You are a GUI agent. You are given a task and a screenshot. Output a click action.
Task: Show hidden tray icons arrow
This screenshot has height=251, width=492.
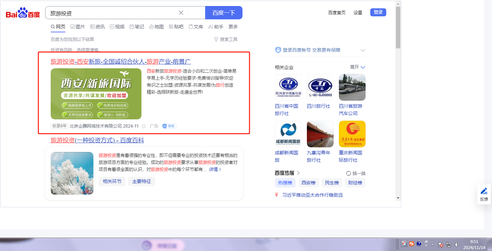(x=432, y=244)
